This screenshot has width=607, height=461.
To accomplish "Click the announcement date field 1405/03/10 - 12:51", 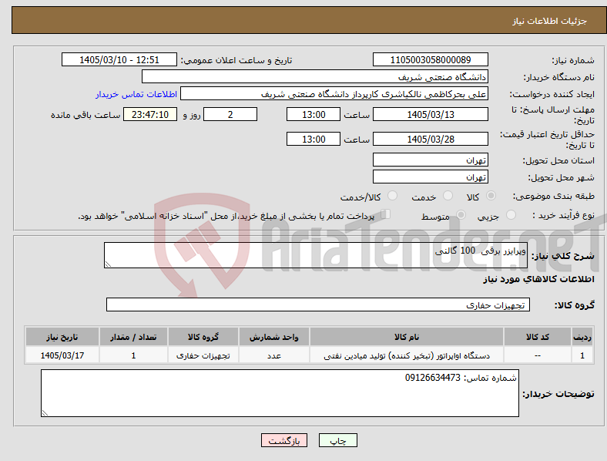I will (119, 59).
